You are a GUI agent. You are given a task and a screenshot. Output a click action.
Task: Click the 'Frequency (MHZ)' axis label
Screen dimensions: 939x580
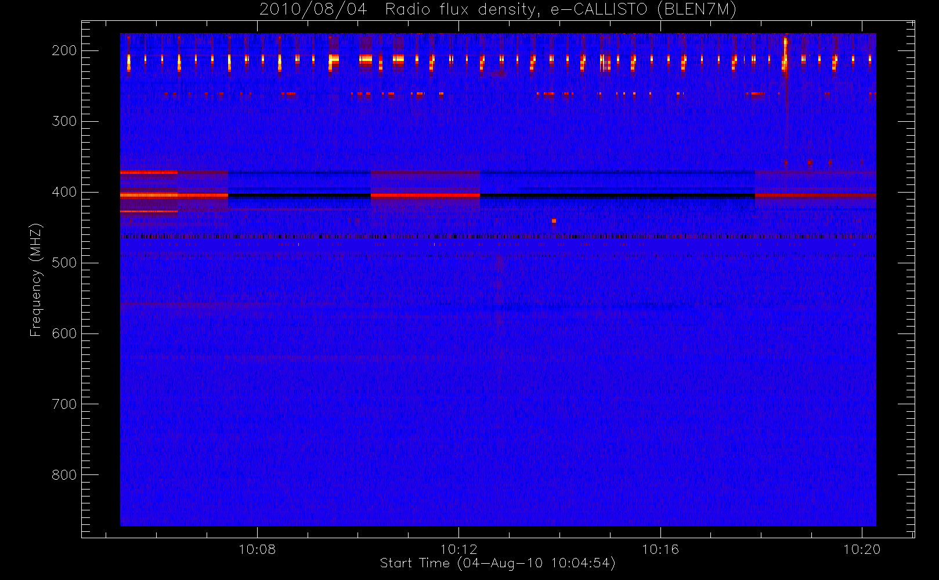[36, 280]
